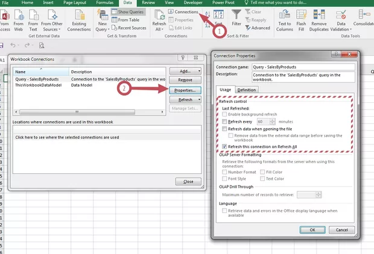374x254 pixels.
Task: Expand the Refresh button dropdown in dialog
Action: [x=199, y=99]
